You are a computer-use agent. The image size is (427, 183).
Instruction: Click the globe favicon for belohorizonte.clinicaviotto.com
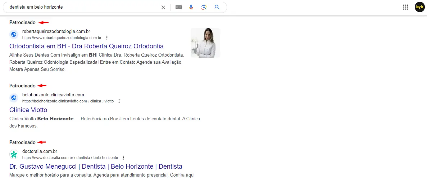click(14, 98)
